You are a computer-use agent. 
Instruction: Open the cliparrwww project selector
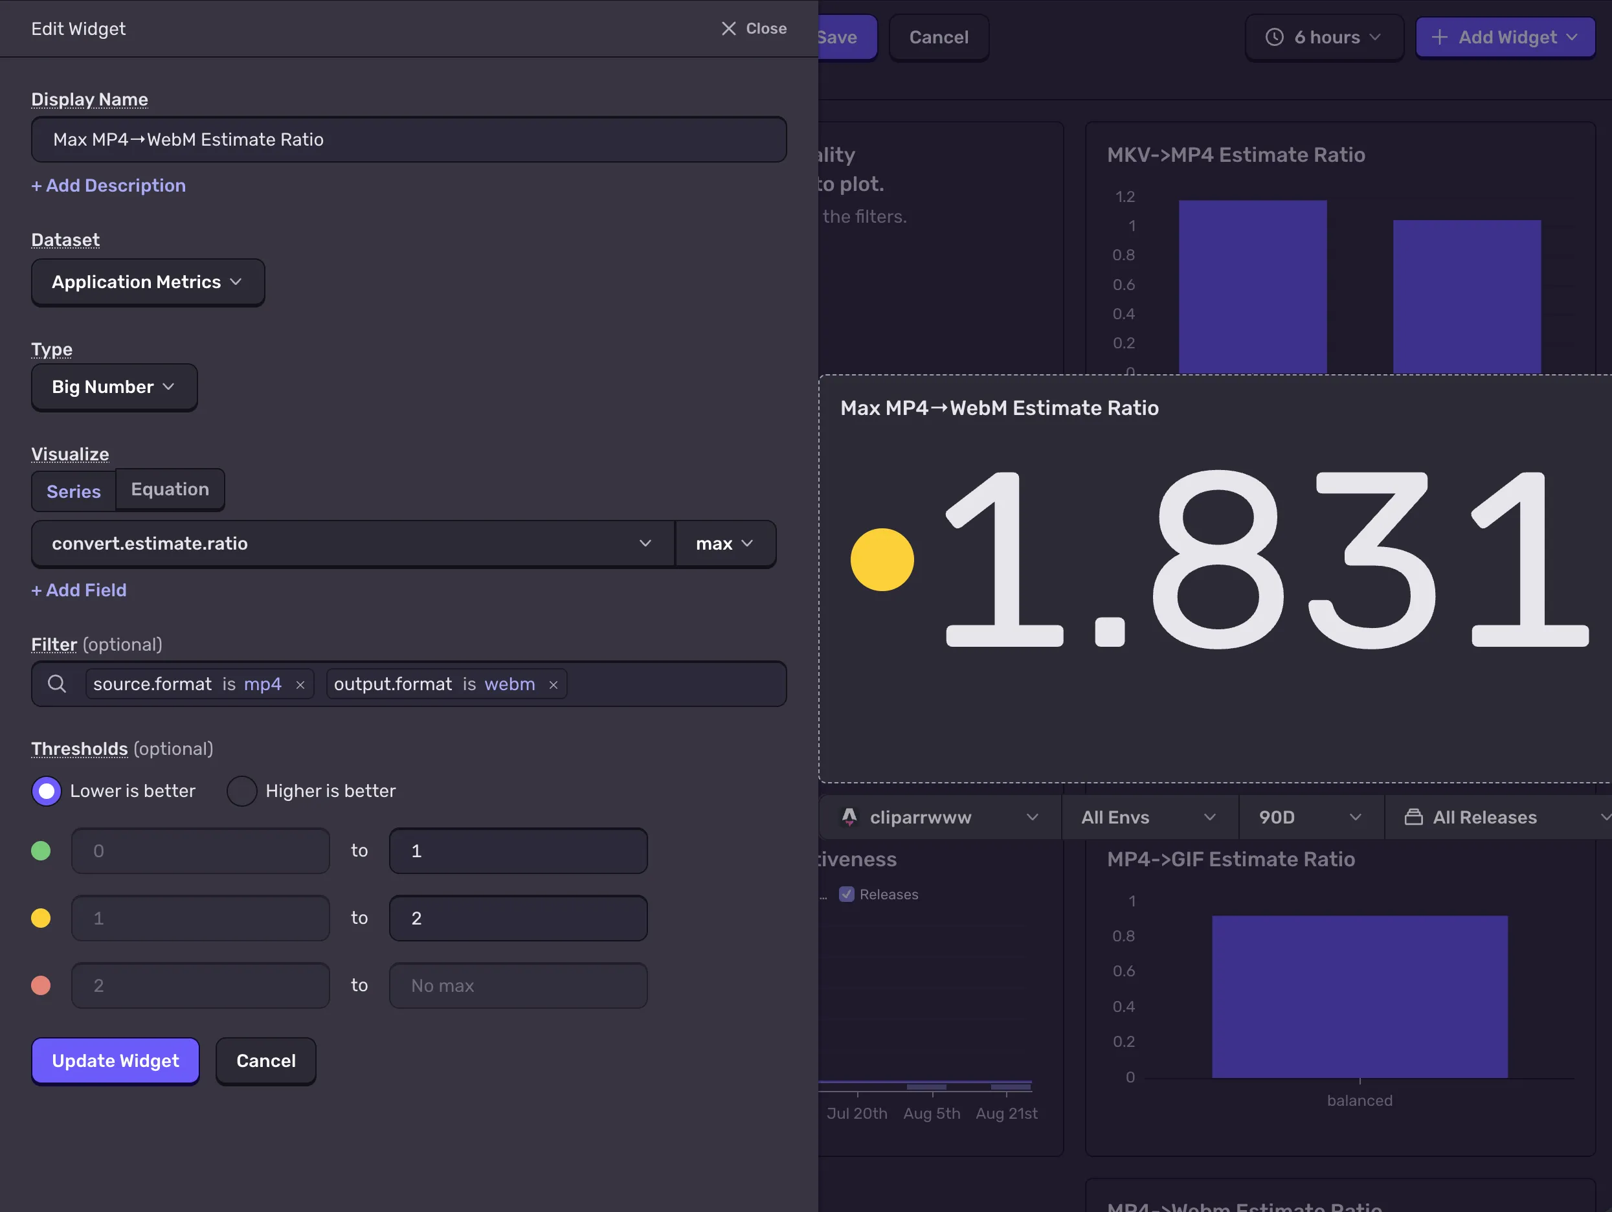pyautogui.click(x=940, y=817)
